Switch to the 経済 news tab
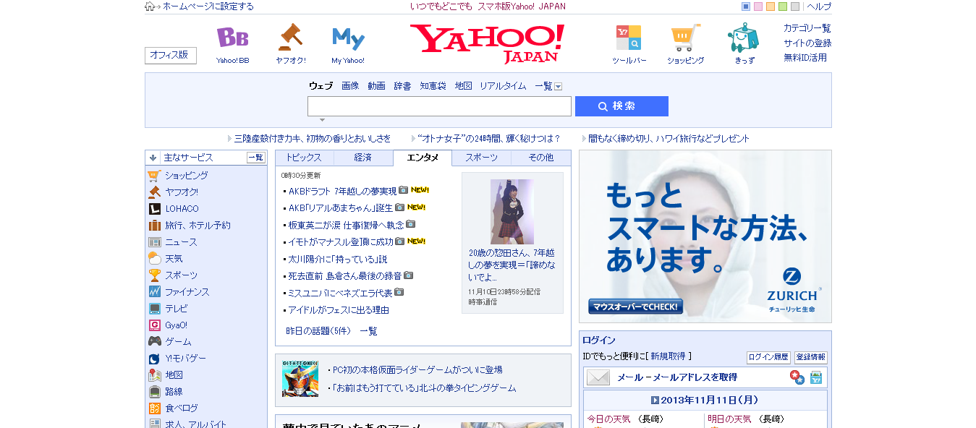The image size is (976, 428). [x=363, y=158]
